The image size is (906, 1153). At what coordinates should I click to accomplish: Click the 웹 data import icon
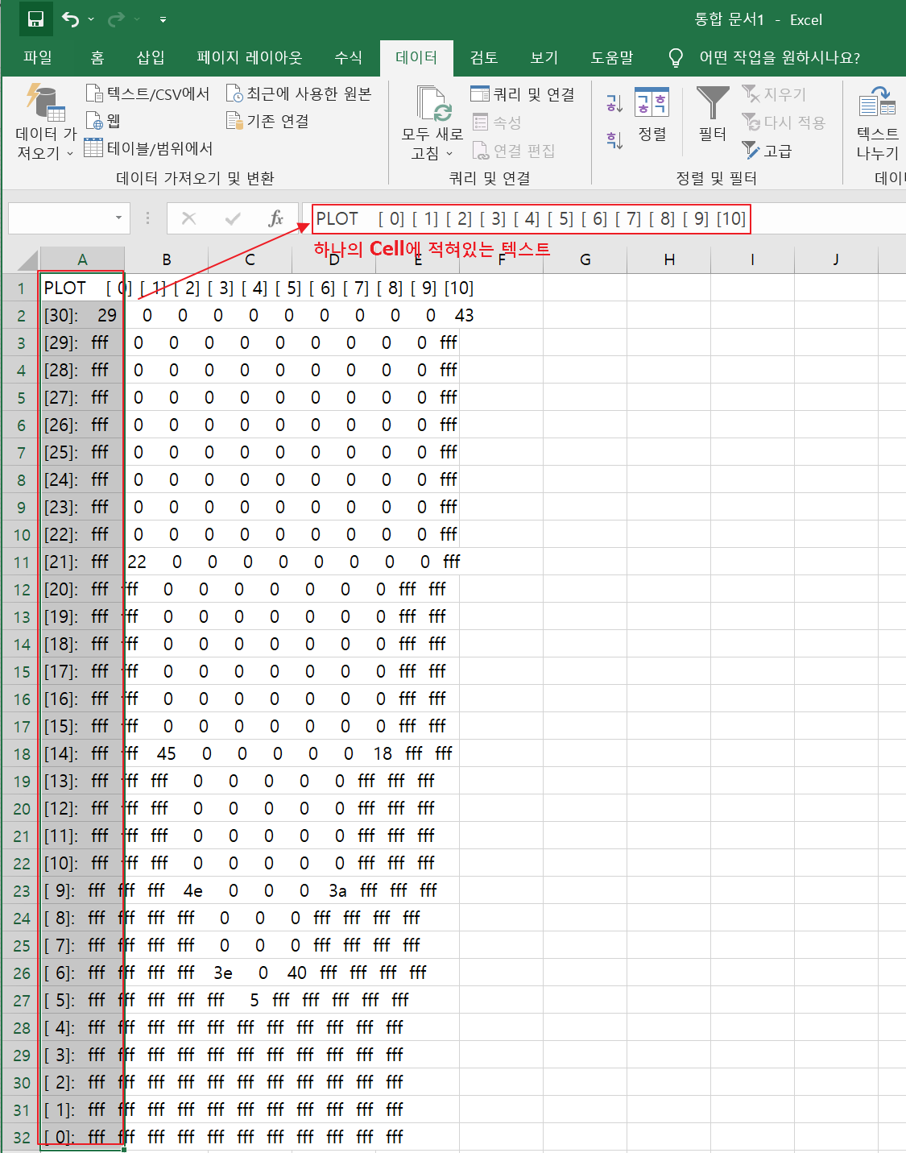(102, 121)
